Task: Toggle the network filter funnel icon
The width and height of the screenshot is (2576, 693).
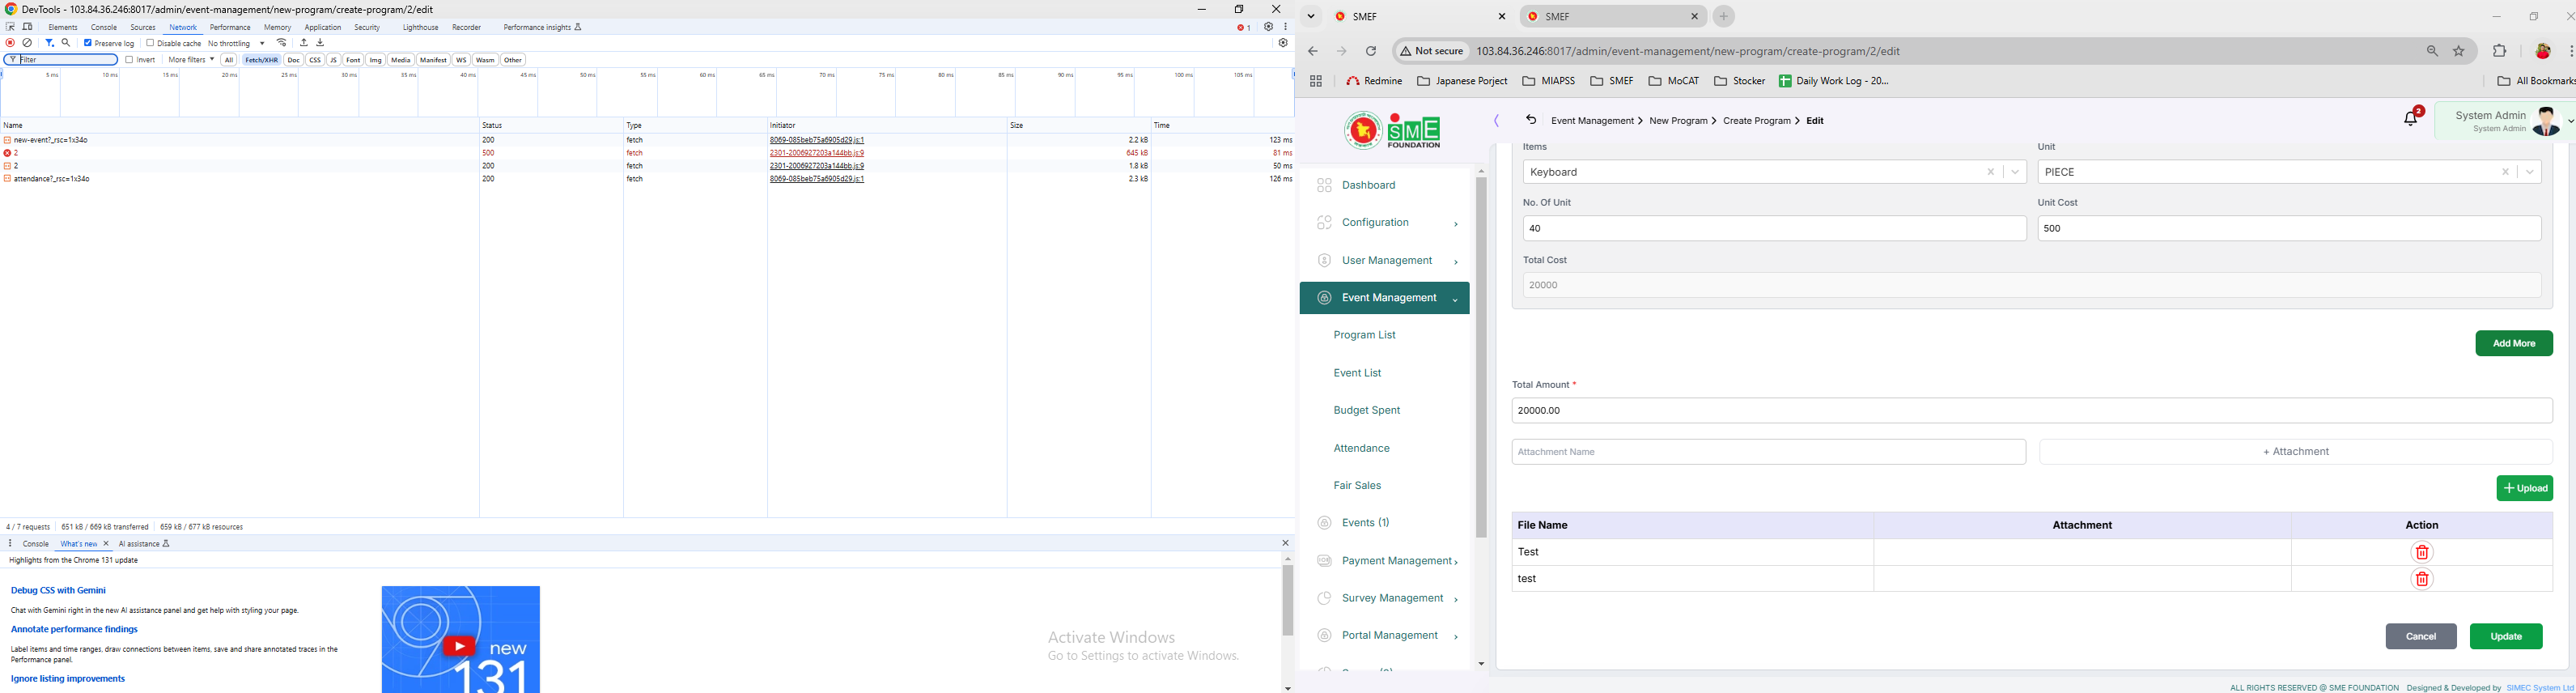Action: (49, 43)
